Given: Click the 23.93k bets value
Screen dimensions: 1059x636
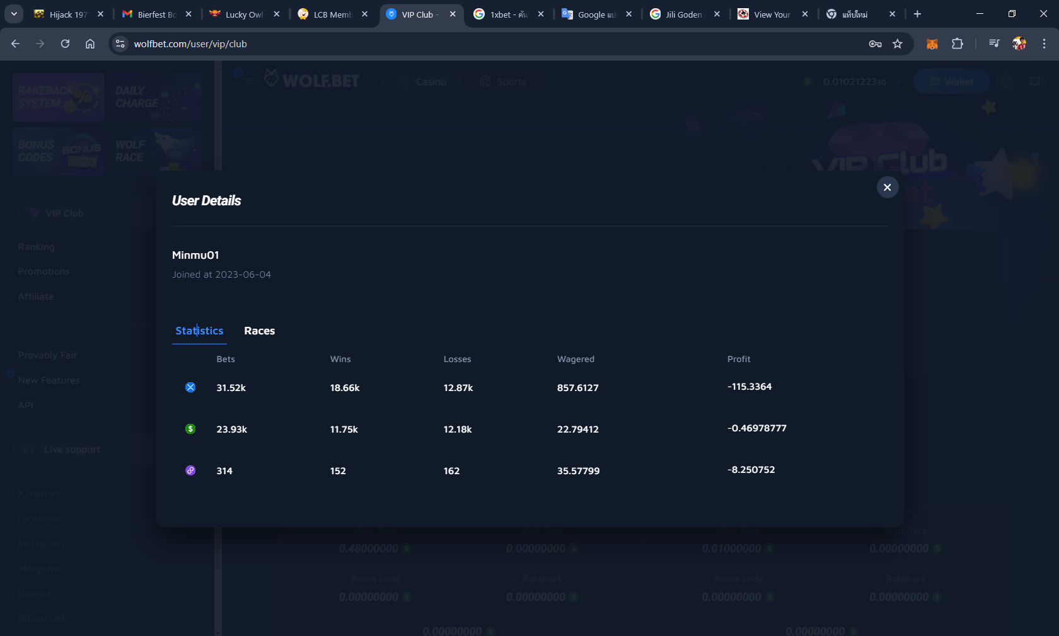Looking at the screenshot, I should click(x=231, y=429).
